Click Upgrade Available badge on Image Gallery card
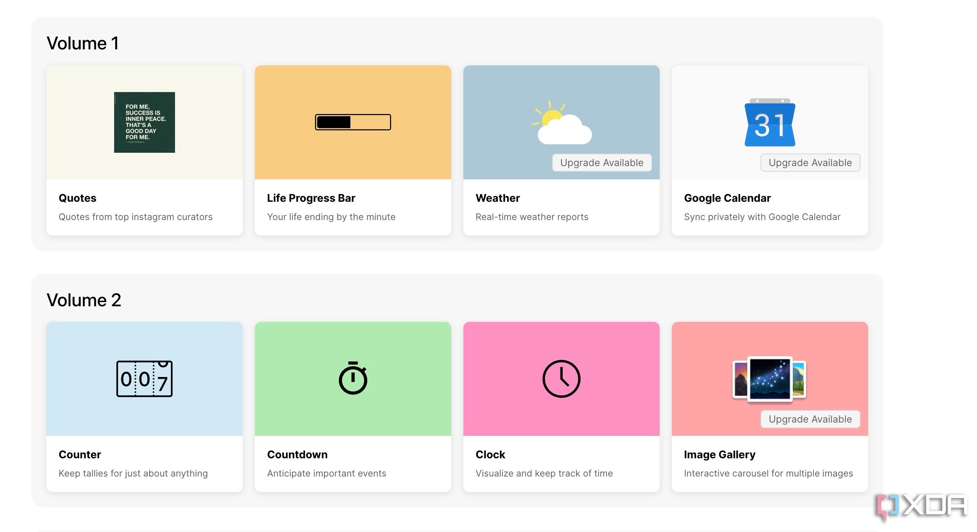This screenshot has height=532, width=977. pyautogui.click(x=810, y=419)
